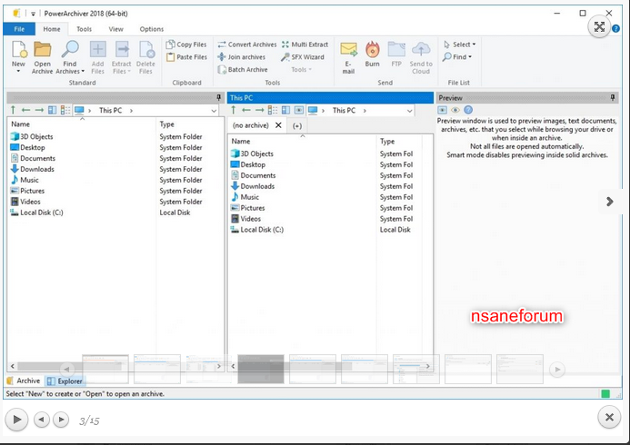Launch Find Archives magnifier icon
The width and height of the screenshot is (630, 445).
[70, 49]
